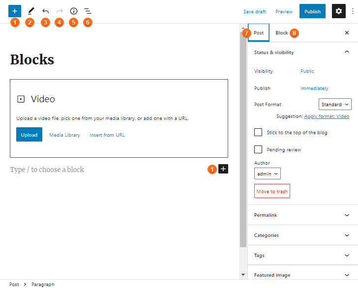Image resolution: width=358 pixels, height=288 pixels.
Task: Open the block list view icon
Action: [88, 11]
